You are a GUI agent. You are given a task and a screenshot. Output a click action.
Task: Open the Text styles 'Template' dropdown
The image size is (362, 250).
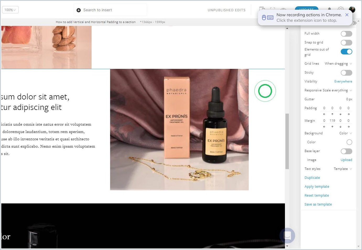click(x=343, y=169)
